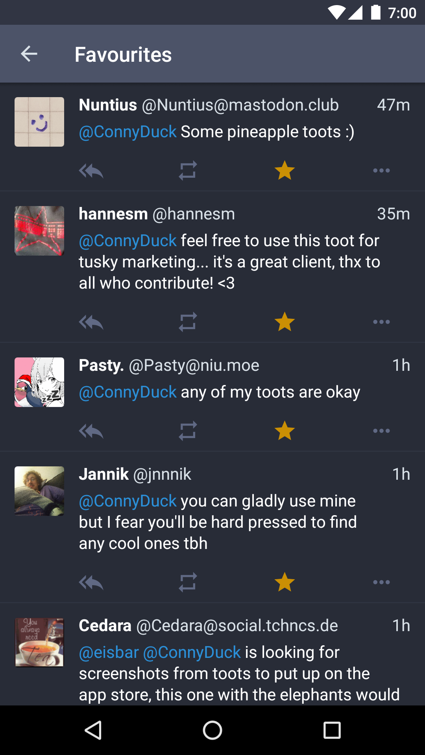Expand more options for Jannik's toot
Viewport: 425px width, 755px height.
click(381, 582)
